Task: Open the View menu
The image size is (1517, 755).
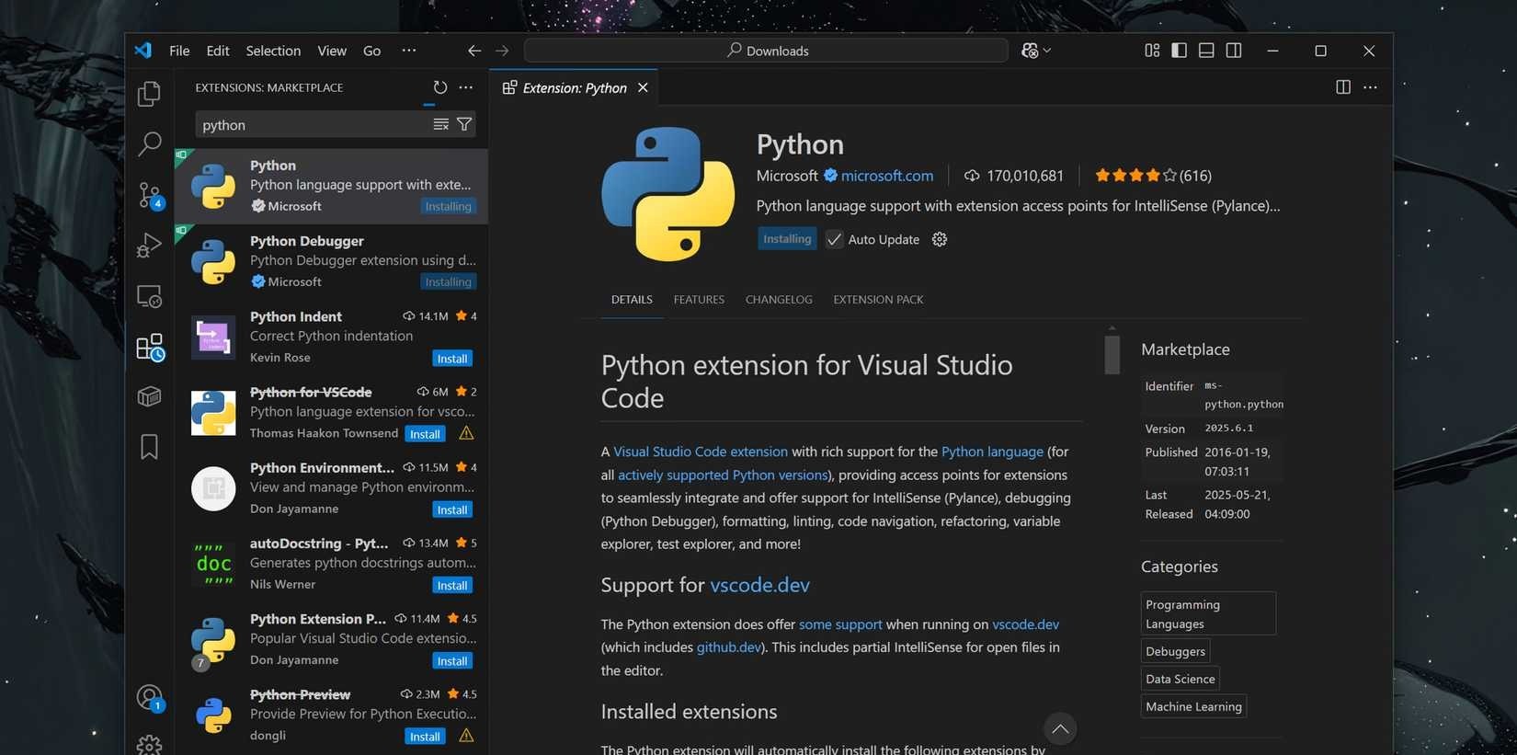Action: tap(332, 51)
